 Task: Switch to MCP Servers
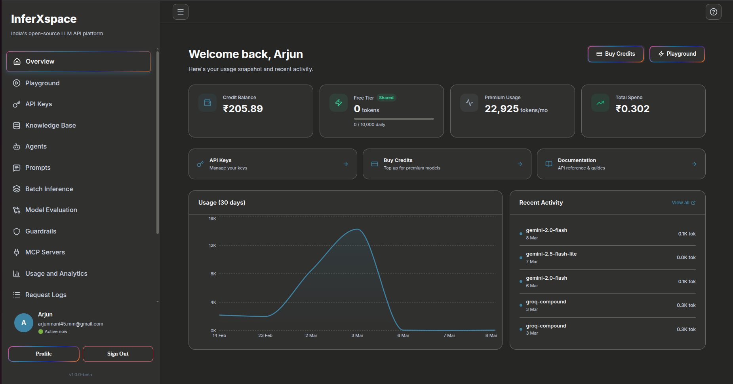coord(45,252)
